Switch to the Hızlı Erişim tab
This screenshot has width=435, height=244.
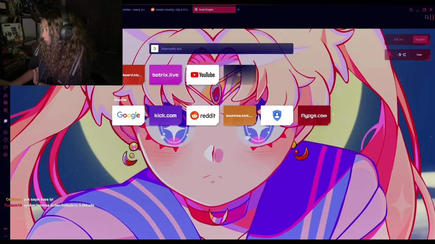(x=214, y=9)
